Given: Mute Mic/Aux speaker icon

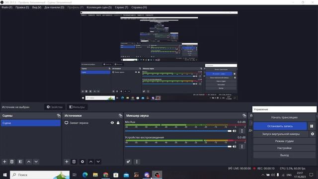Looking at the screenshot, I should [x=235, y=131].
